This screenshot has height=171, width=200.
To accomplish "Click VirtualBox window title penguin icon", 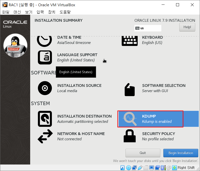I will pyautogui.click(x=5, y=5).
